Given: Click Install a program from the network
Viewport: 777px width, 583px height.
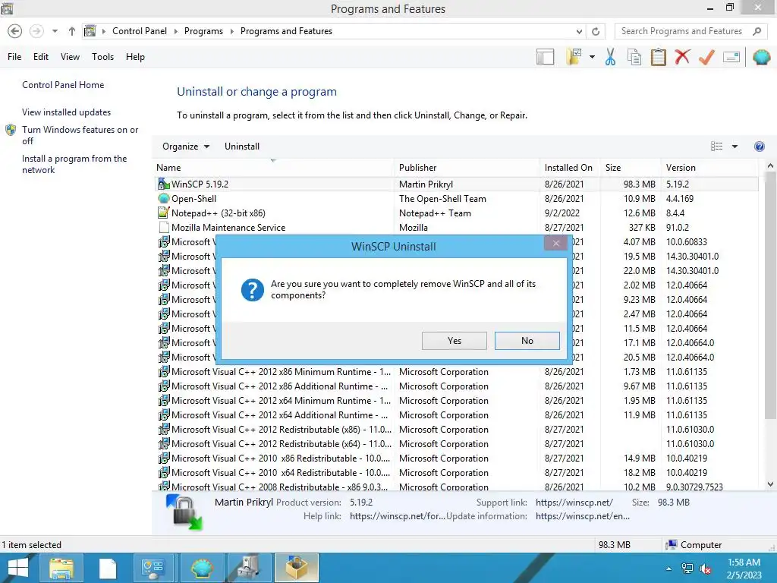Looking at the screenshot, I should click(x=74, y=164).
